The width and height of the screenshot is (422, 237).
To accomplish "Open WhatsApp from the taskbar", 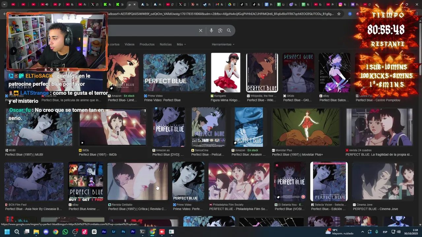I will [x=65, y=232].
